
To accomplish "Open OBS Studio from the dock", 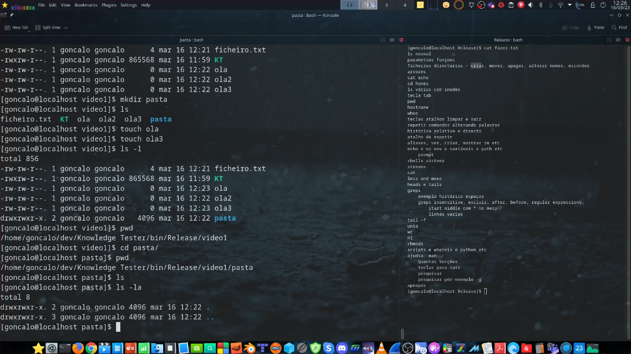I will pos(408,347).
